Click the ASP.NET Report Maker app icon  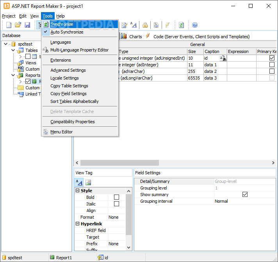click(x=7, y=6)
